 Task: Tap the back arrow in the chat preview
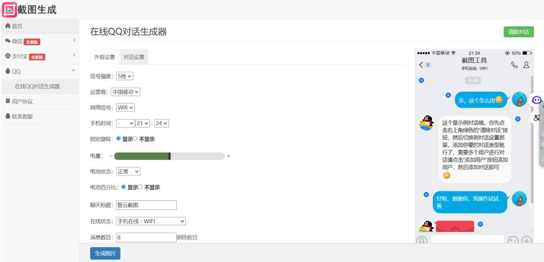pos(421,65)
